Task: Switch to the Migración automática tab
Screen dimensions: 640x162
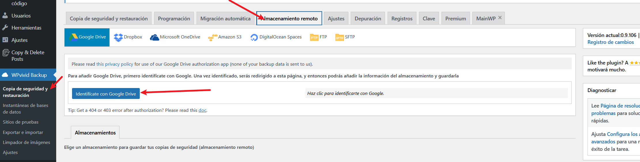Action: pyautogui.click(x=225, y=19)
